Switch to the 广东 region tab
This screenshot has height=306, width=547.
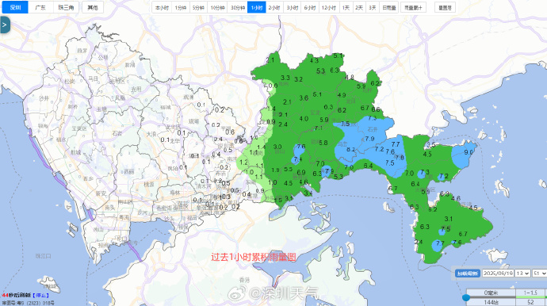click(x=40, y=7)
